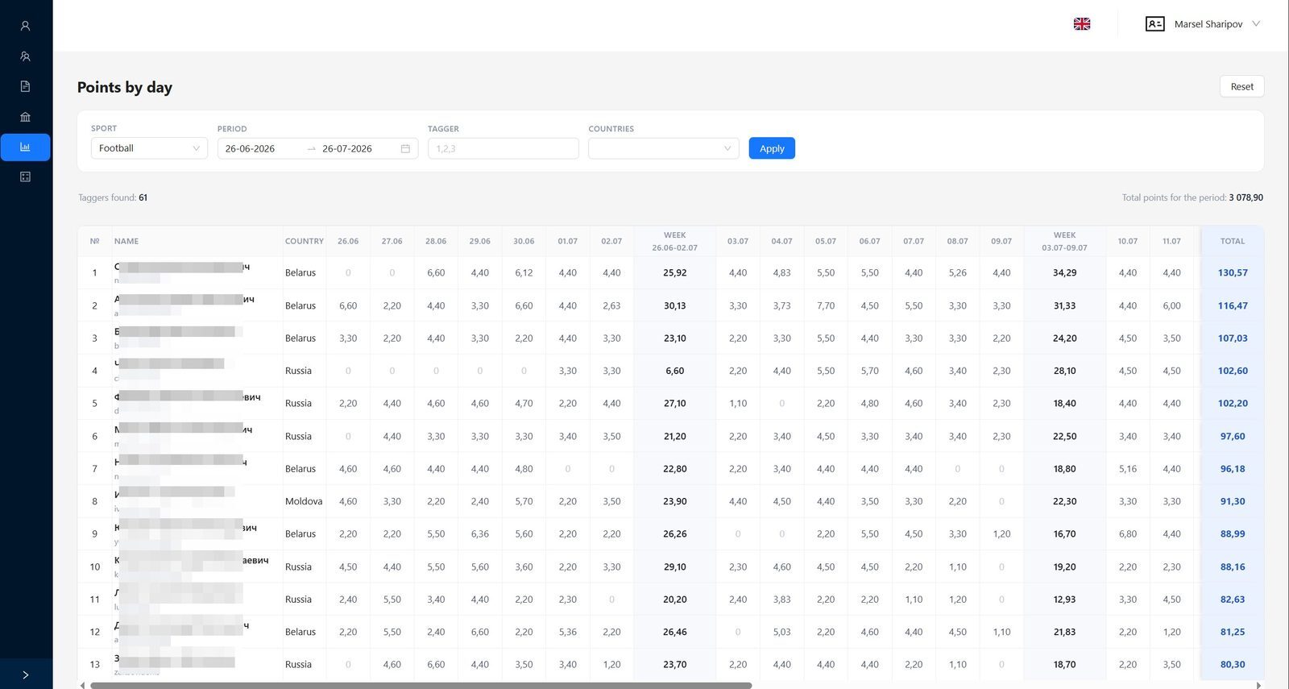The height and width of the screenshot is (689, 1289).
Task: Click total value 88,99 in row 9
Action: click(x=1233, y=534)
